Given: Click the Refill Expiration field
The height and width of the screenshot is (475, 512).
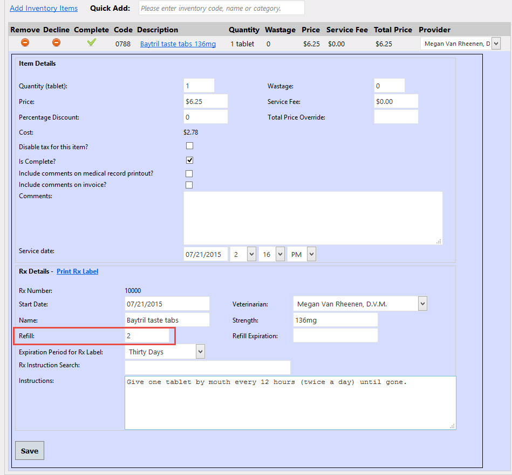Looking at the screenshot, I should click(x=336, y=336).
